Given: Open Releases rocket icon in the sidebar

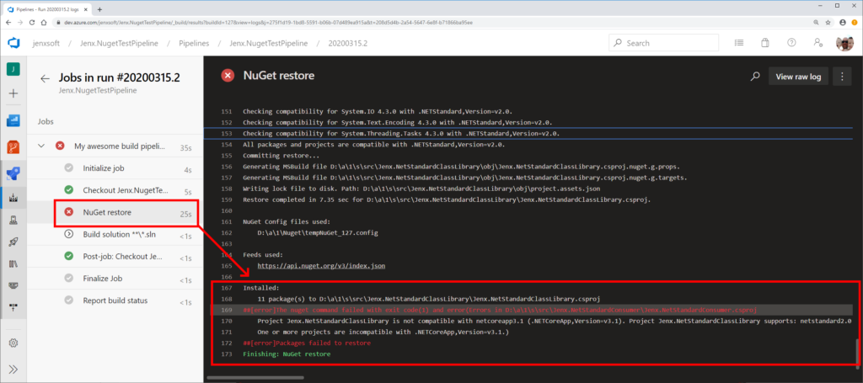Looking at the screenshot, I should 13,242.
